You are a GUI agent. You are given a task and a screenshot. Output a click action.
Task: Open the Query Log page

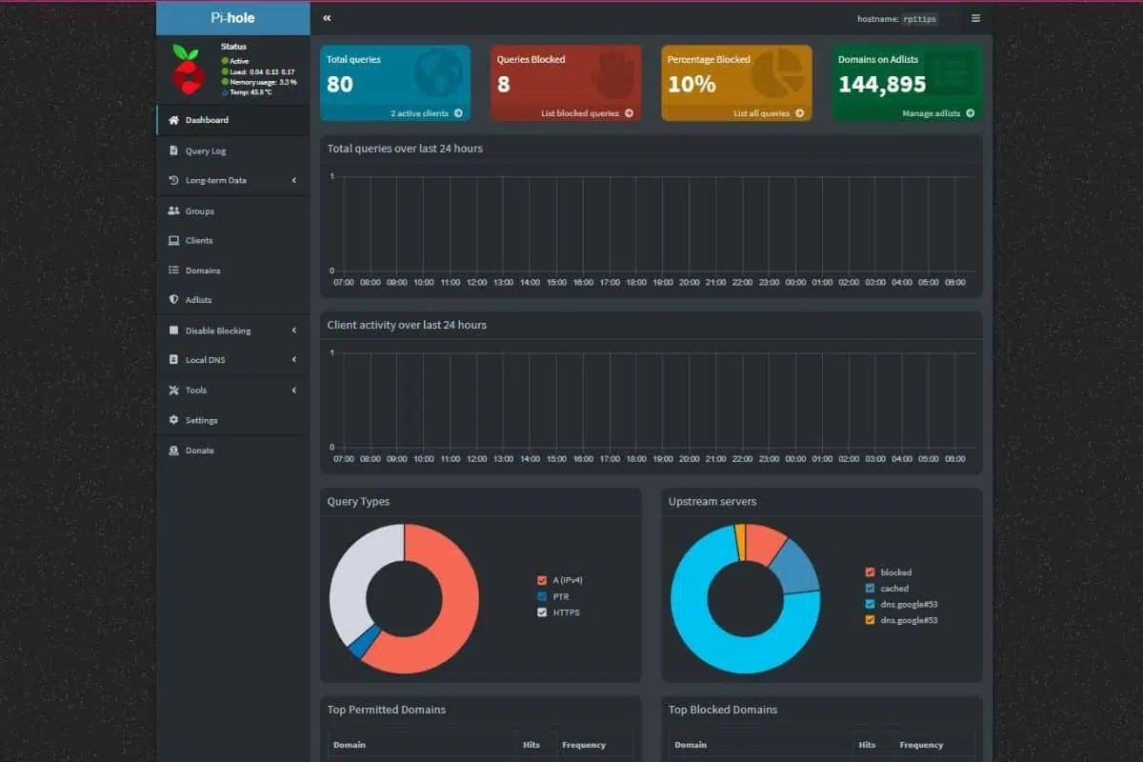(205, 150)
